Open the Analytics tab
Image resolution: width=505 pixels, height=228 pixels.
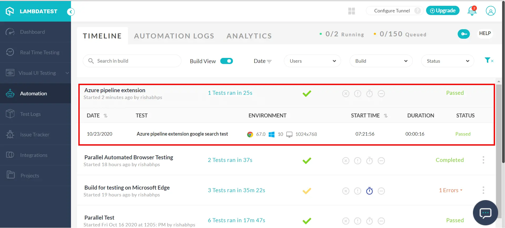249,36
